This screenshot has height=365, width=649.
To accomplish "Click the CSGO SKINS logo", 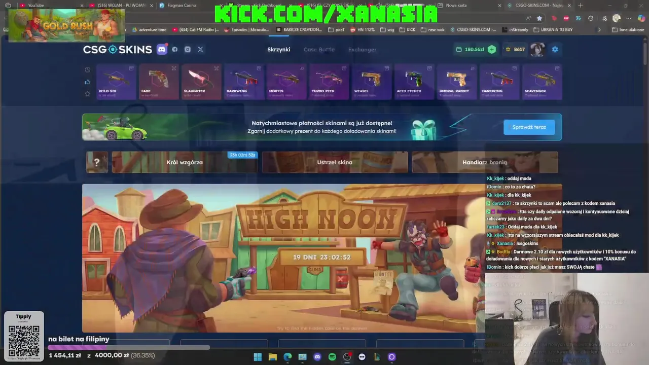I will (x=118, y=49).
